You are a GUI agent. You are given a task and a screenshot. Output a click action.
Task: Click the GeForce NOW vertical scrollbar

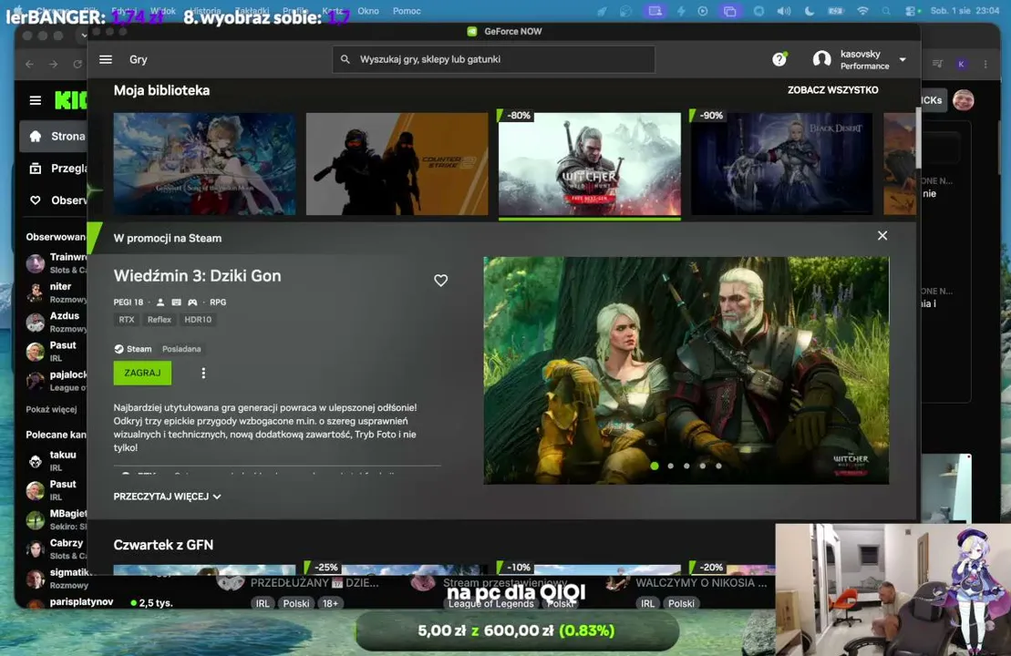917,138
